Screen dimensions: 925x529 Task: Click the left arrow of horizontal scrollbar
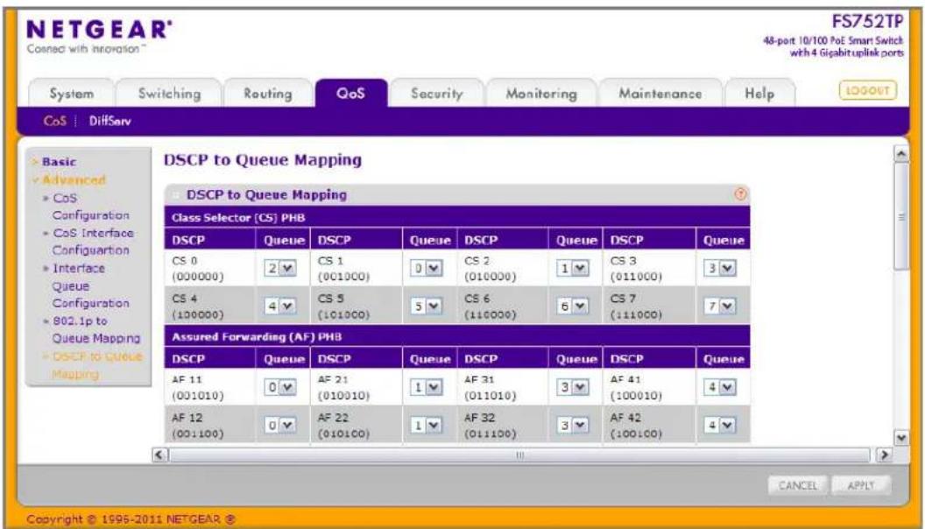pyautogui.click(x=160, y=455)
